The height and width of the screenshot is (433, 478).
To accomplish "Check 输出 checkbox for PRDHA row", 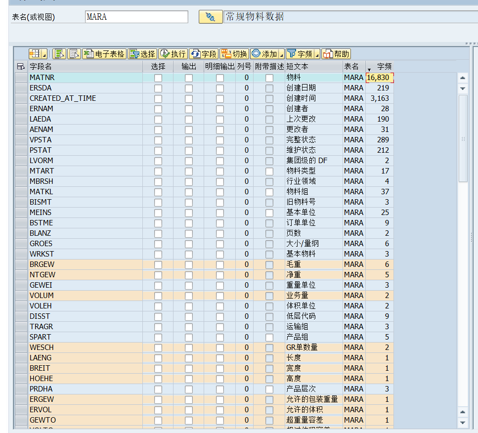I will (189, 389).
